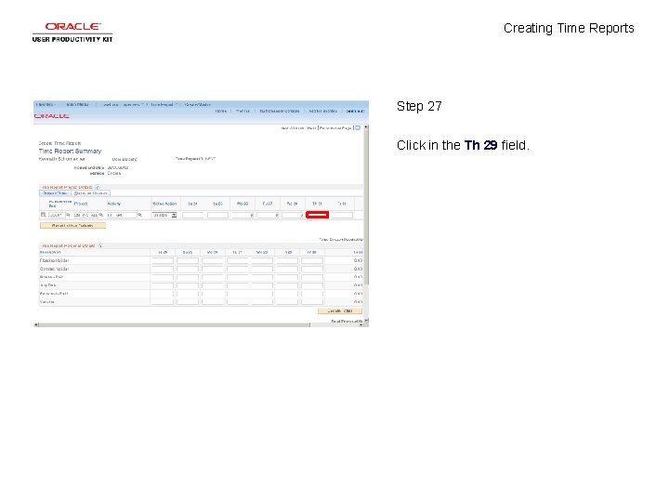Click the Personalize Page link
Screen dimensions: 669x502
335,128
